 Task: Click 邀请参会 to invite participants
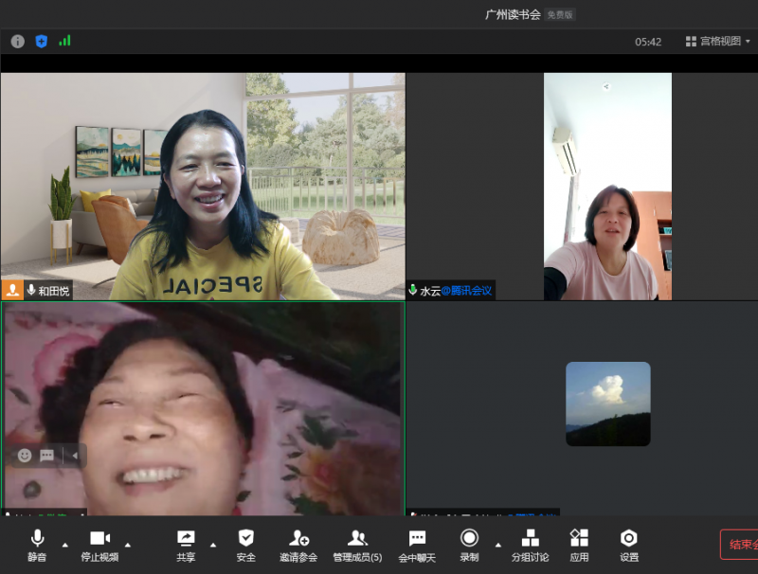[298, 545]
